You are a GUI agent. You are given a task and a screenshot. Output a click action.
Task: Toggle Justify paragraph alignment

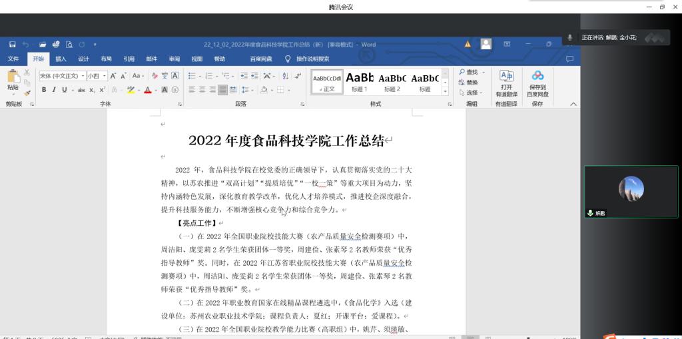223,90
